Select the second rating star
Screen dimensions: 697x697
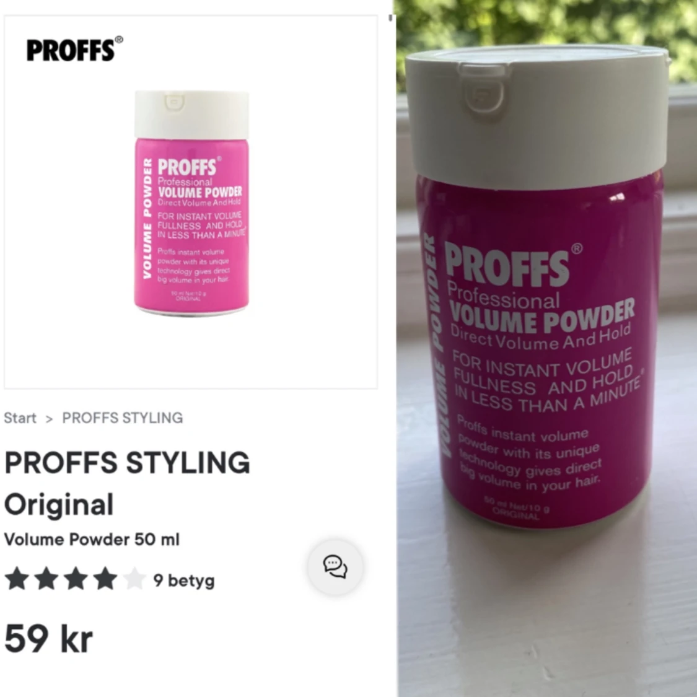tap(46, 579)
